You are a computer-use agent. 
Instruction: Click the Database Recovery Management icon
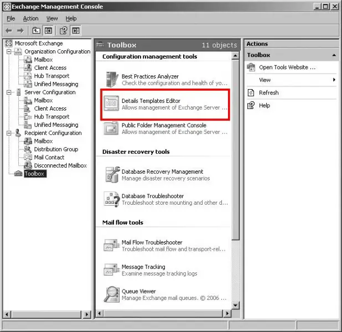pos(112,175)
